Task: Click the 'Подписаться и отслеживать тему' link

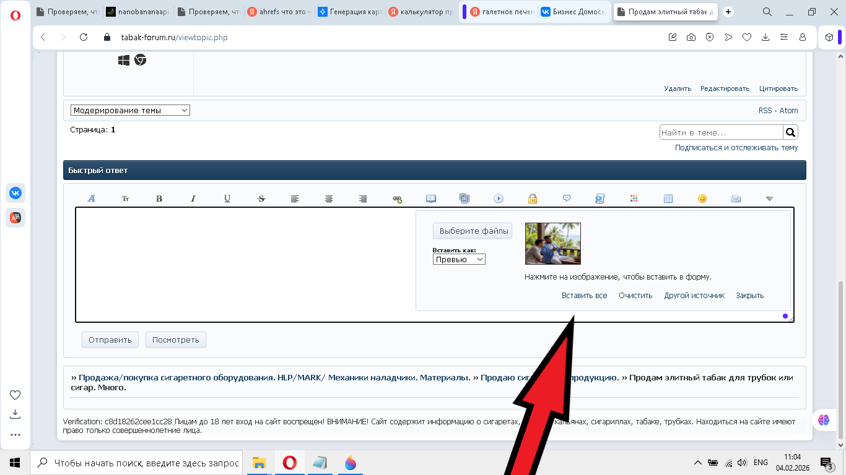Action: click(736, 148)
